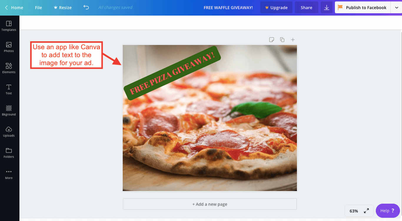
Task: Open the 63% zoom control
Action: 354,211
